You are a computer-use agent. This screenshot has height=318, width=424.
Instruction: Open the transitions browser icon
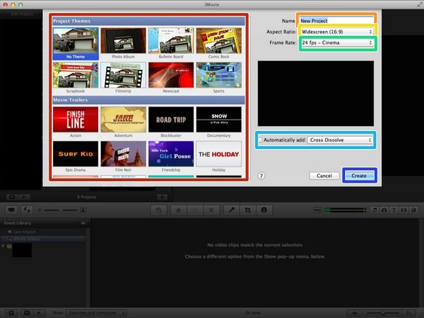tap(404, 210)
